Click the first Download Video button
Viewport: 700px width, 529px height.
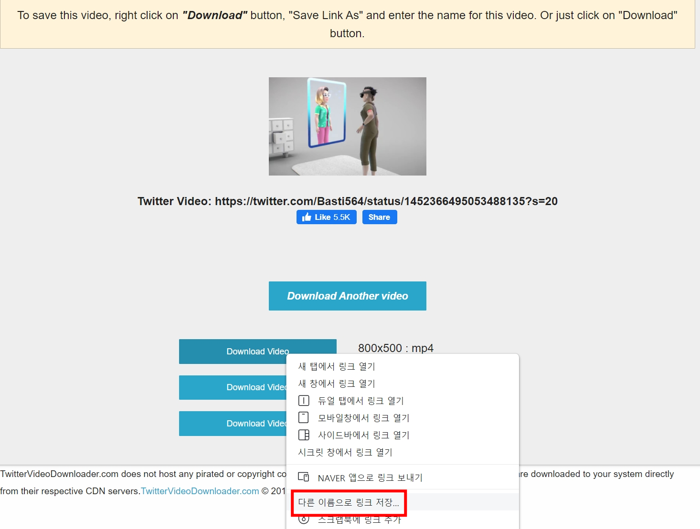(x=258, y=352)
